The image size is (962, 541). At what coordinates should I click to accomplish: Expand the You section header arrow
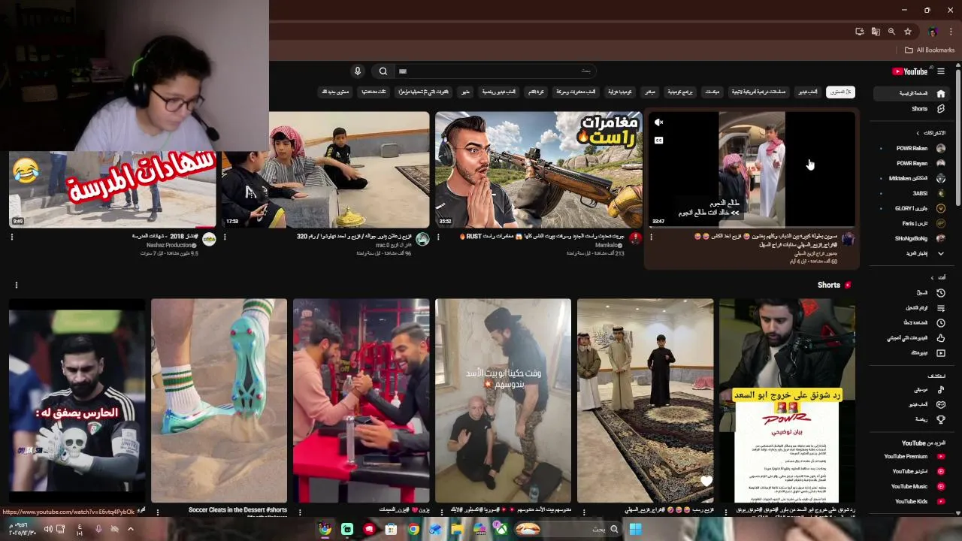(x=933, y=277)
